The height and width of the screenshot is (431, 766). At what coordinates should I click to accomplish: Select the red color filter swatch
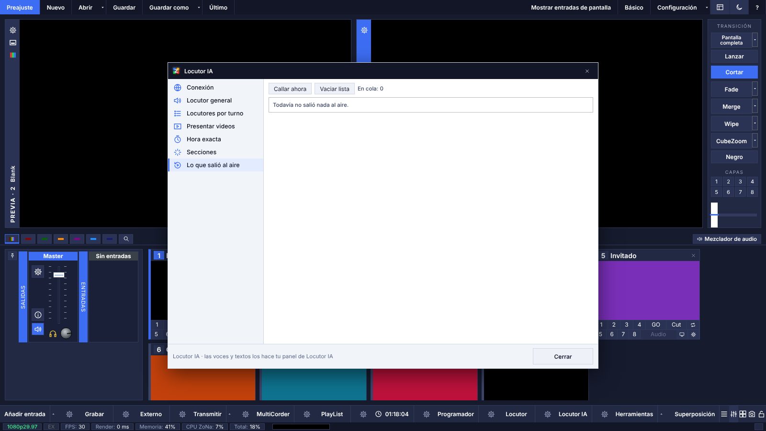(28, 239)
